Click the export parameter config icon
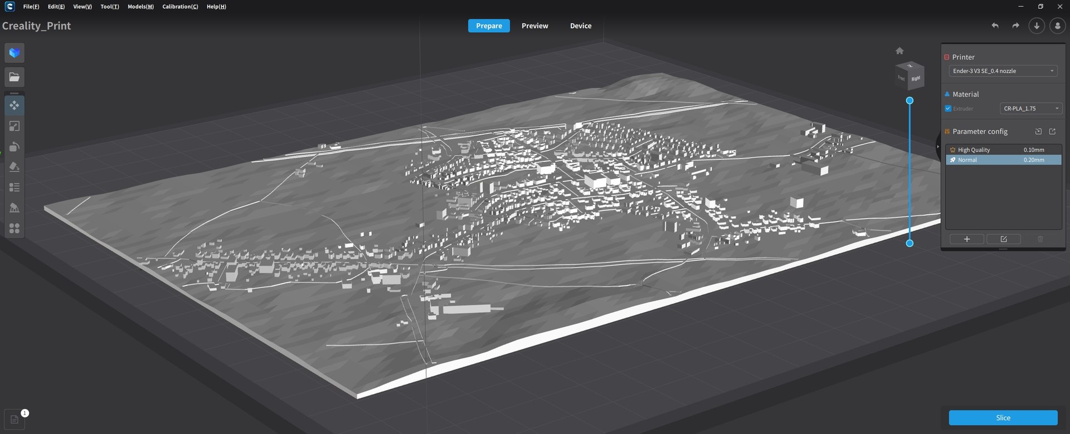The height and width of the screenshot is (434, 1070). pos(1052,131)
